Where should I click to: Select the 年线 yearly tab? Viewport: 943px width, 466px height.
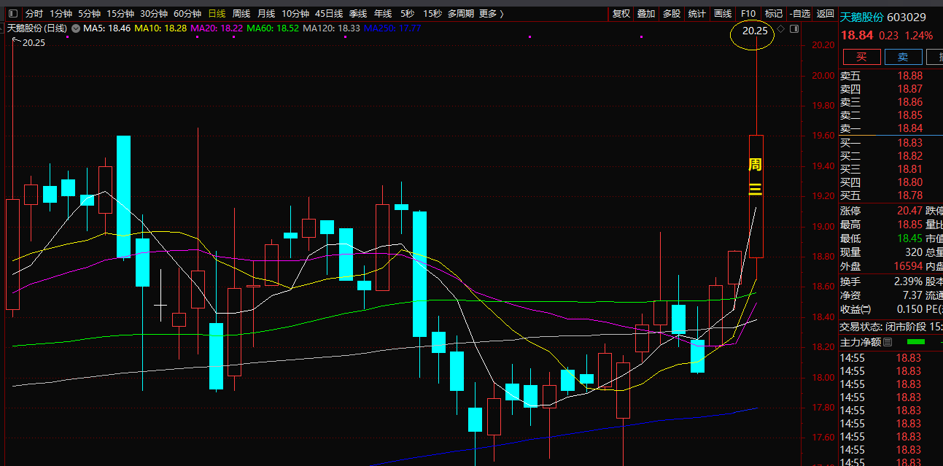(x=383, y=14)
